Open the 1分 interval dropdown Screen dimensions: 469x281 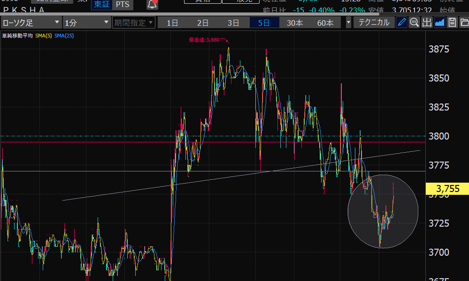coord(86,22)
